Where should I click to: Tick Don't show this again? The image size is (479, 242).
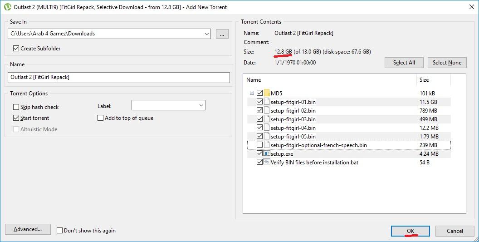[60, 230]
